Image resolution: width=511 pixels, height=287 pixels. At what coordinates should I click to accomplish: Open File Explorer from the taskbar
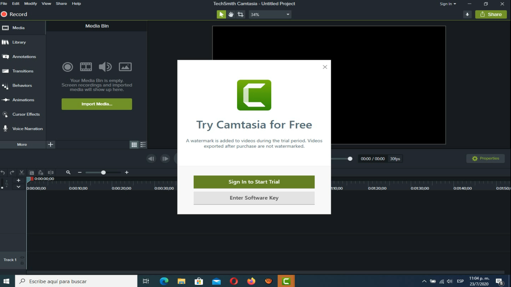(181, 281)
